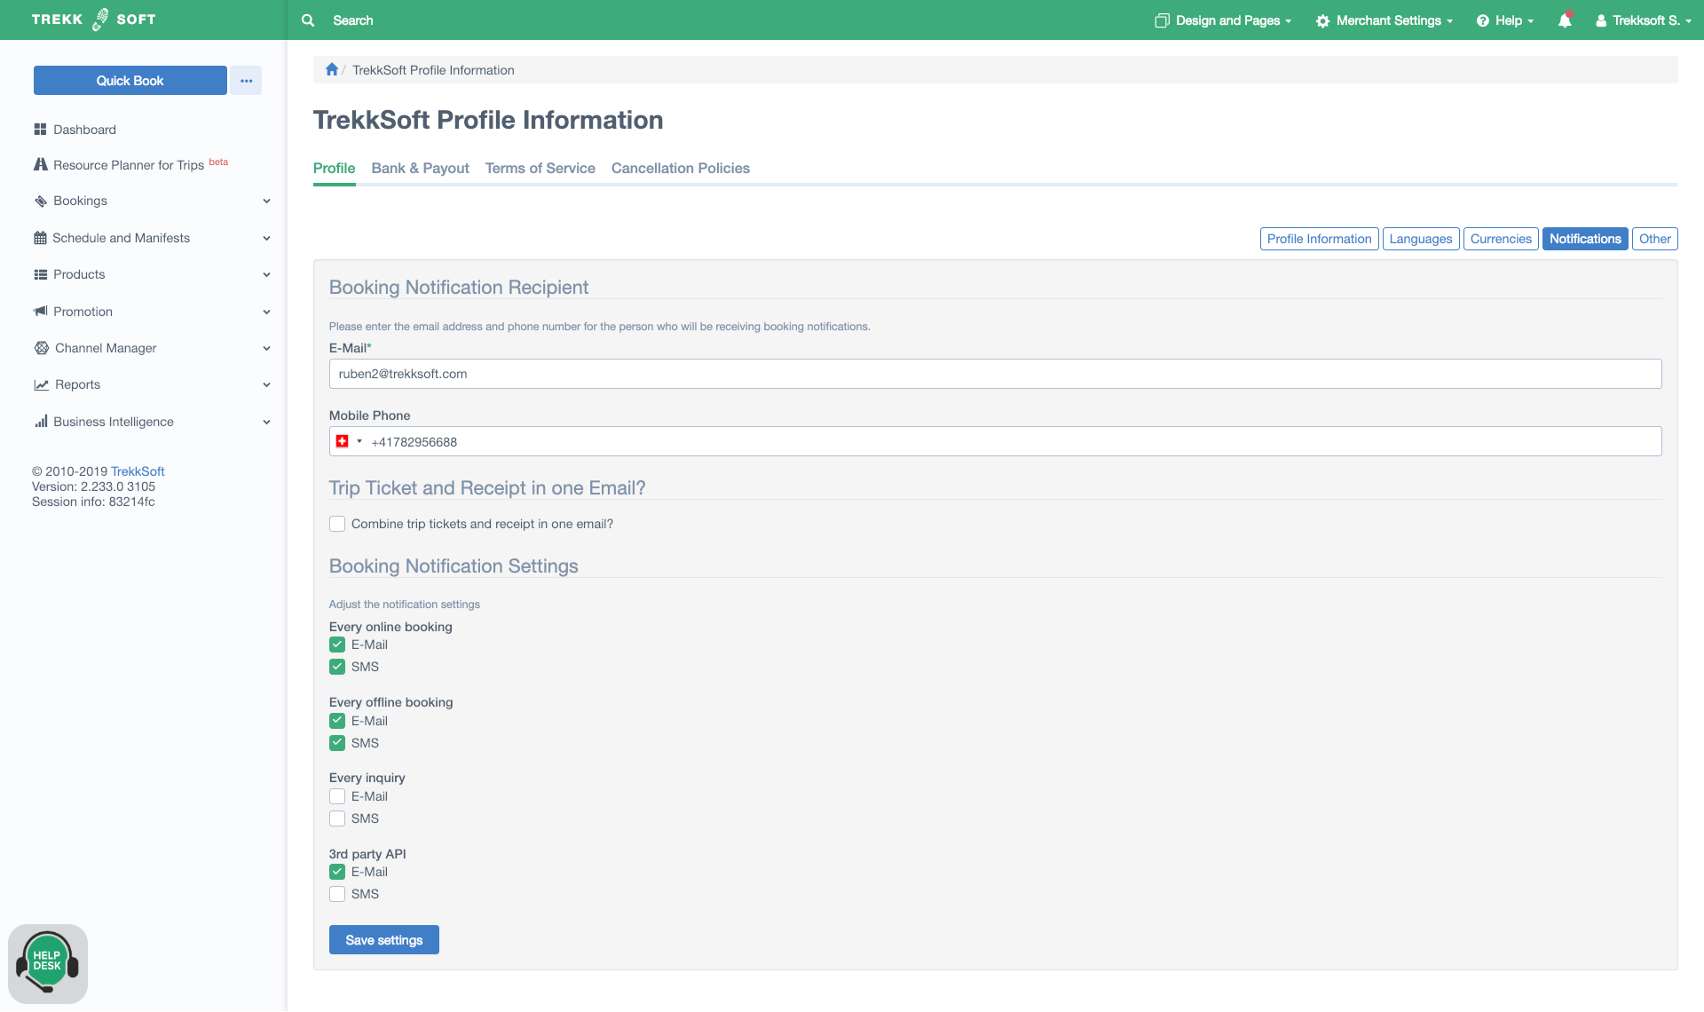Open the Help Desk headset widget

(x=48, y=964)
